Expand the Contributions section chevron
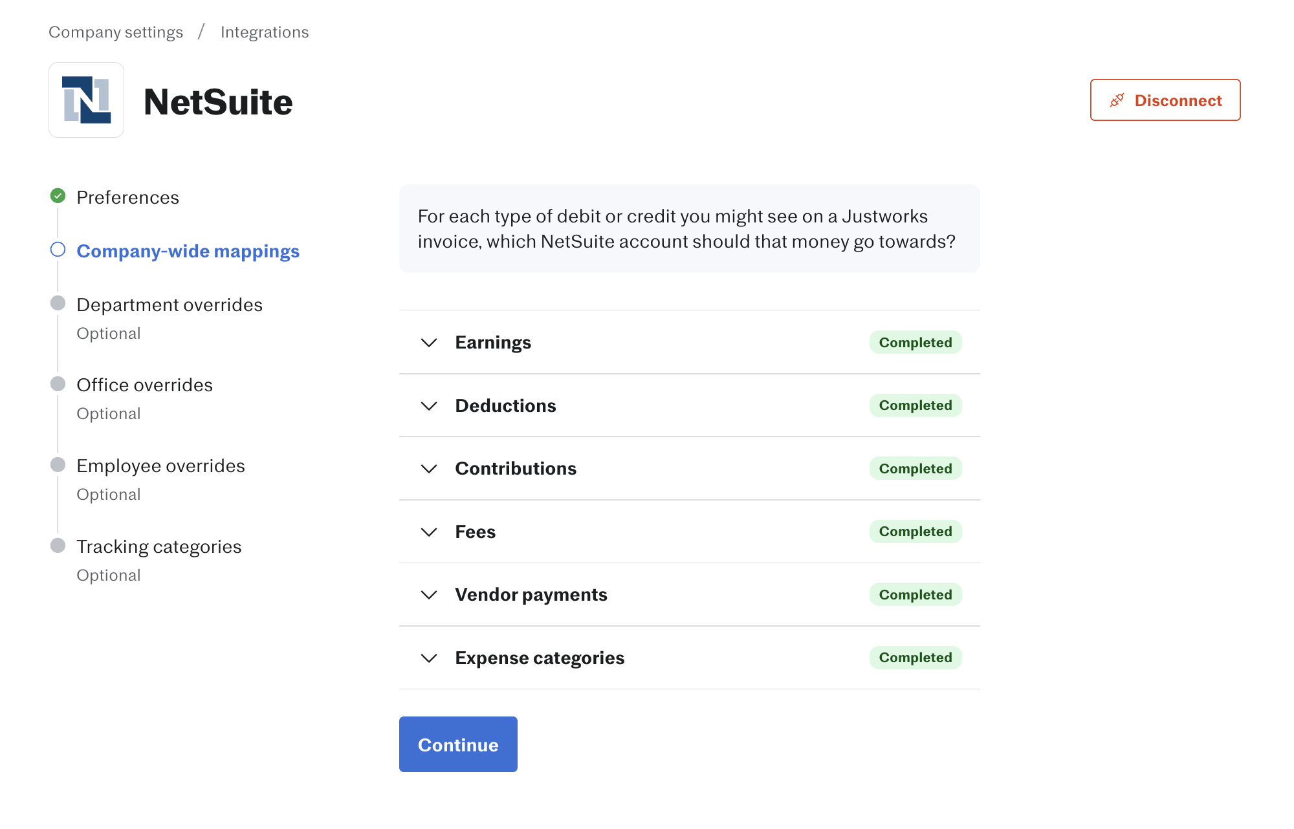1294x829 pixels. (429, 469)
